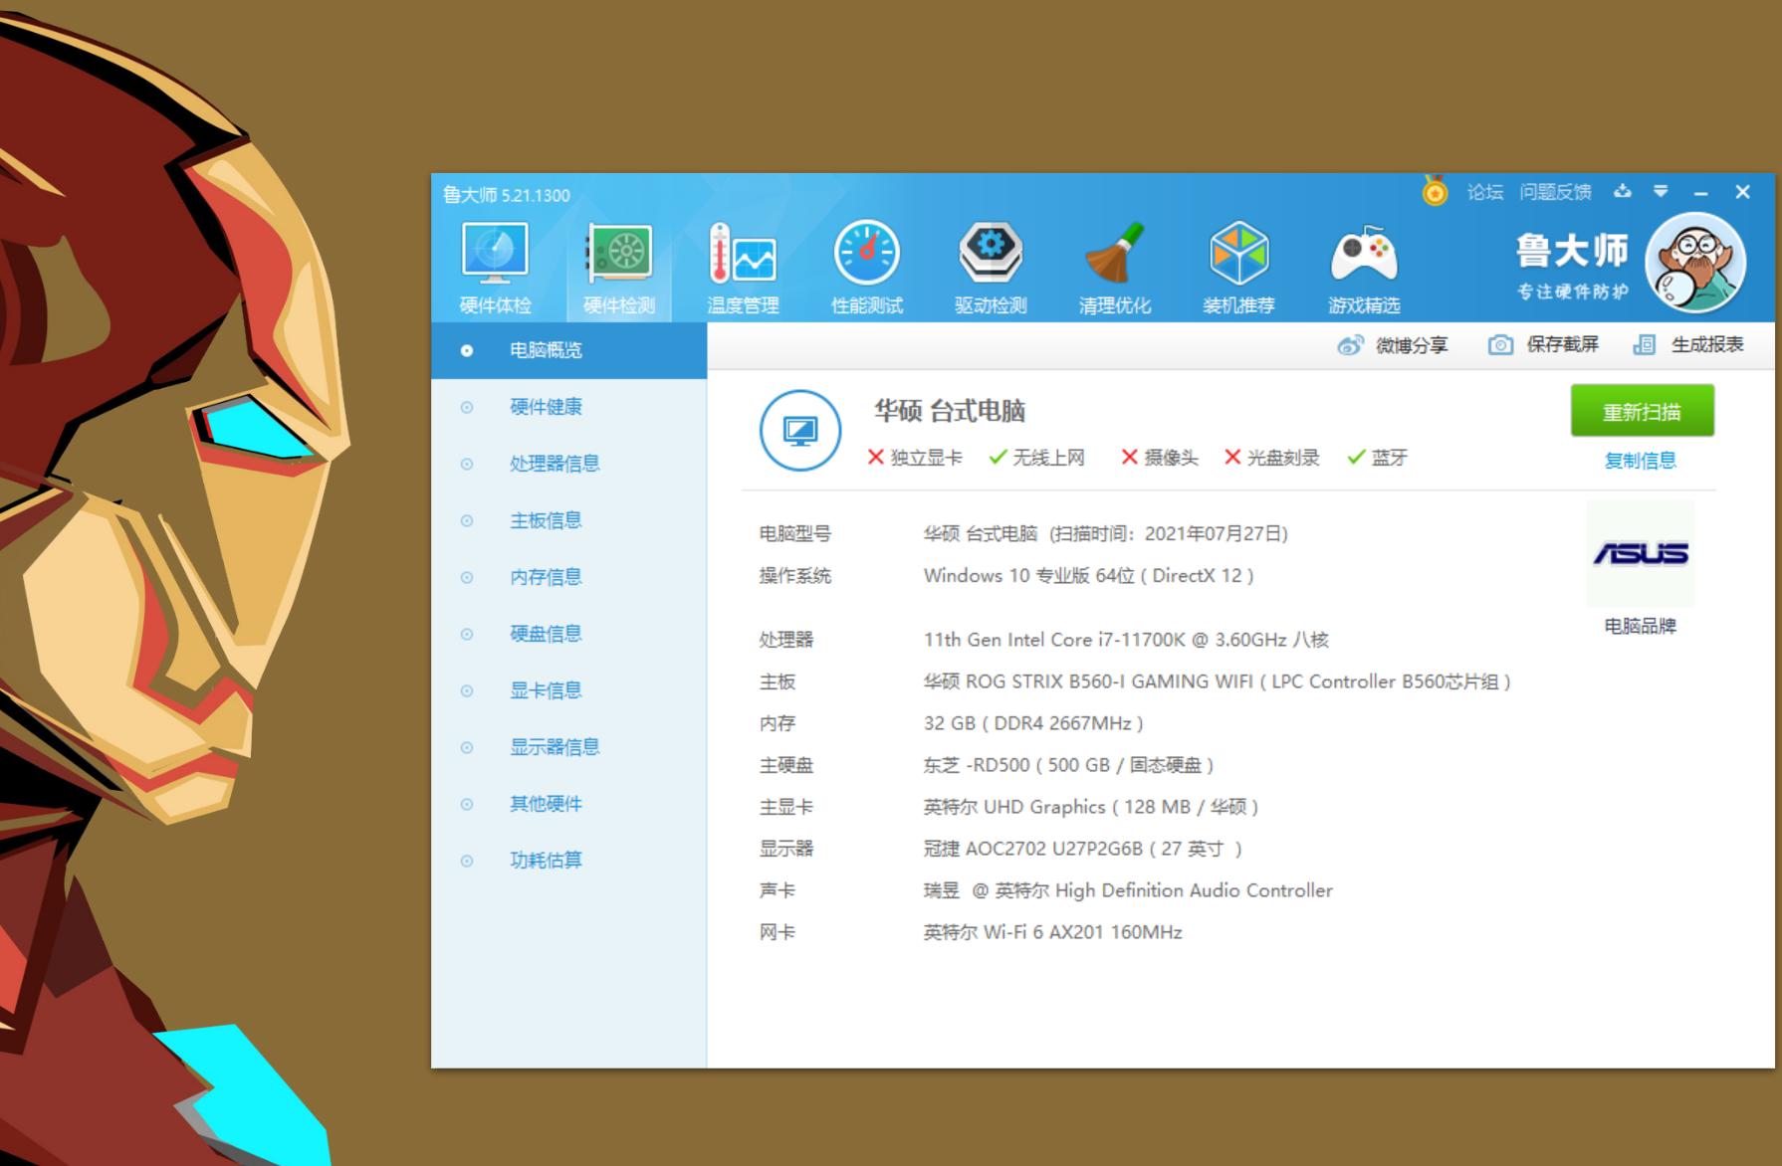This screenshot has height=1166, width=1782.
Task: Open the 装机推荐 build recommendation panel
Action: (x=1240, y=264)
